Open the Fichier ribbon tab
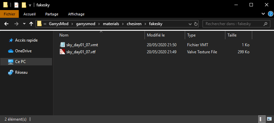This screenshot has height=123, width=274. 9,14
